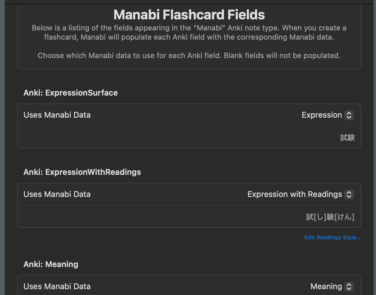Click "Blank fields will not be populated" sentence
The height and width of the screenshot is (295, 376).
pyautogui.click(x=282, y=56)
